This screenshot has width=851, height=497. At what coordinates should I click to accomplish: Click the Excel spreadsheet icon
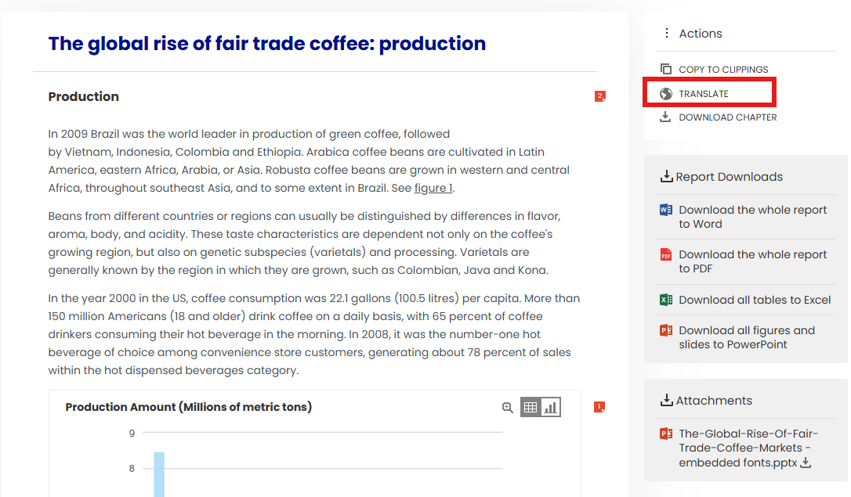pyautogui.click(x=666, y=300)
